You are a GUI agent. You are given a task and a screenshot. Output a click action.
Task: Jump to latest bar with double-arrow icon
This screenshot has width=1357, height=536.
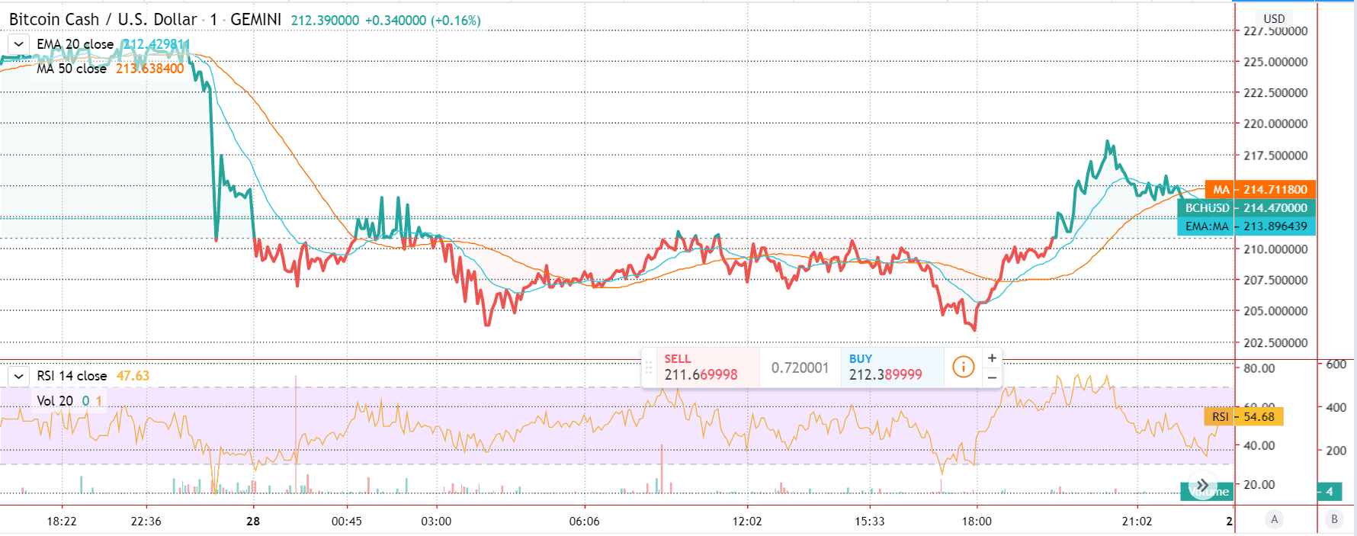click(x=1201, y=486)
